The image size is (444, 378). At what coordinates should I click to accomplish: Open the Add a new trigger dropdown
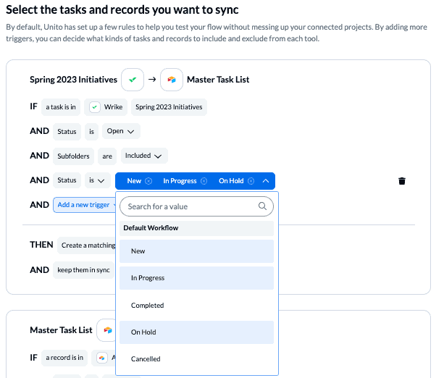point(85,205)
